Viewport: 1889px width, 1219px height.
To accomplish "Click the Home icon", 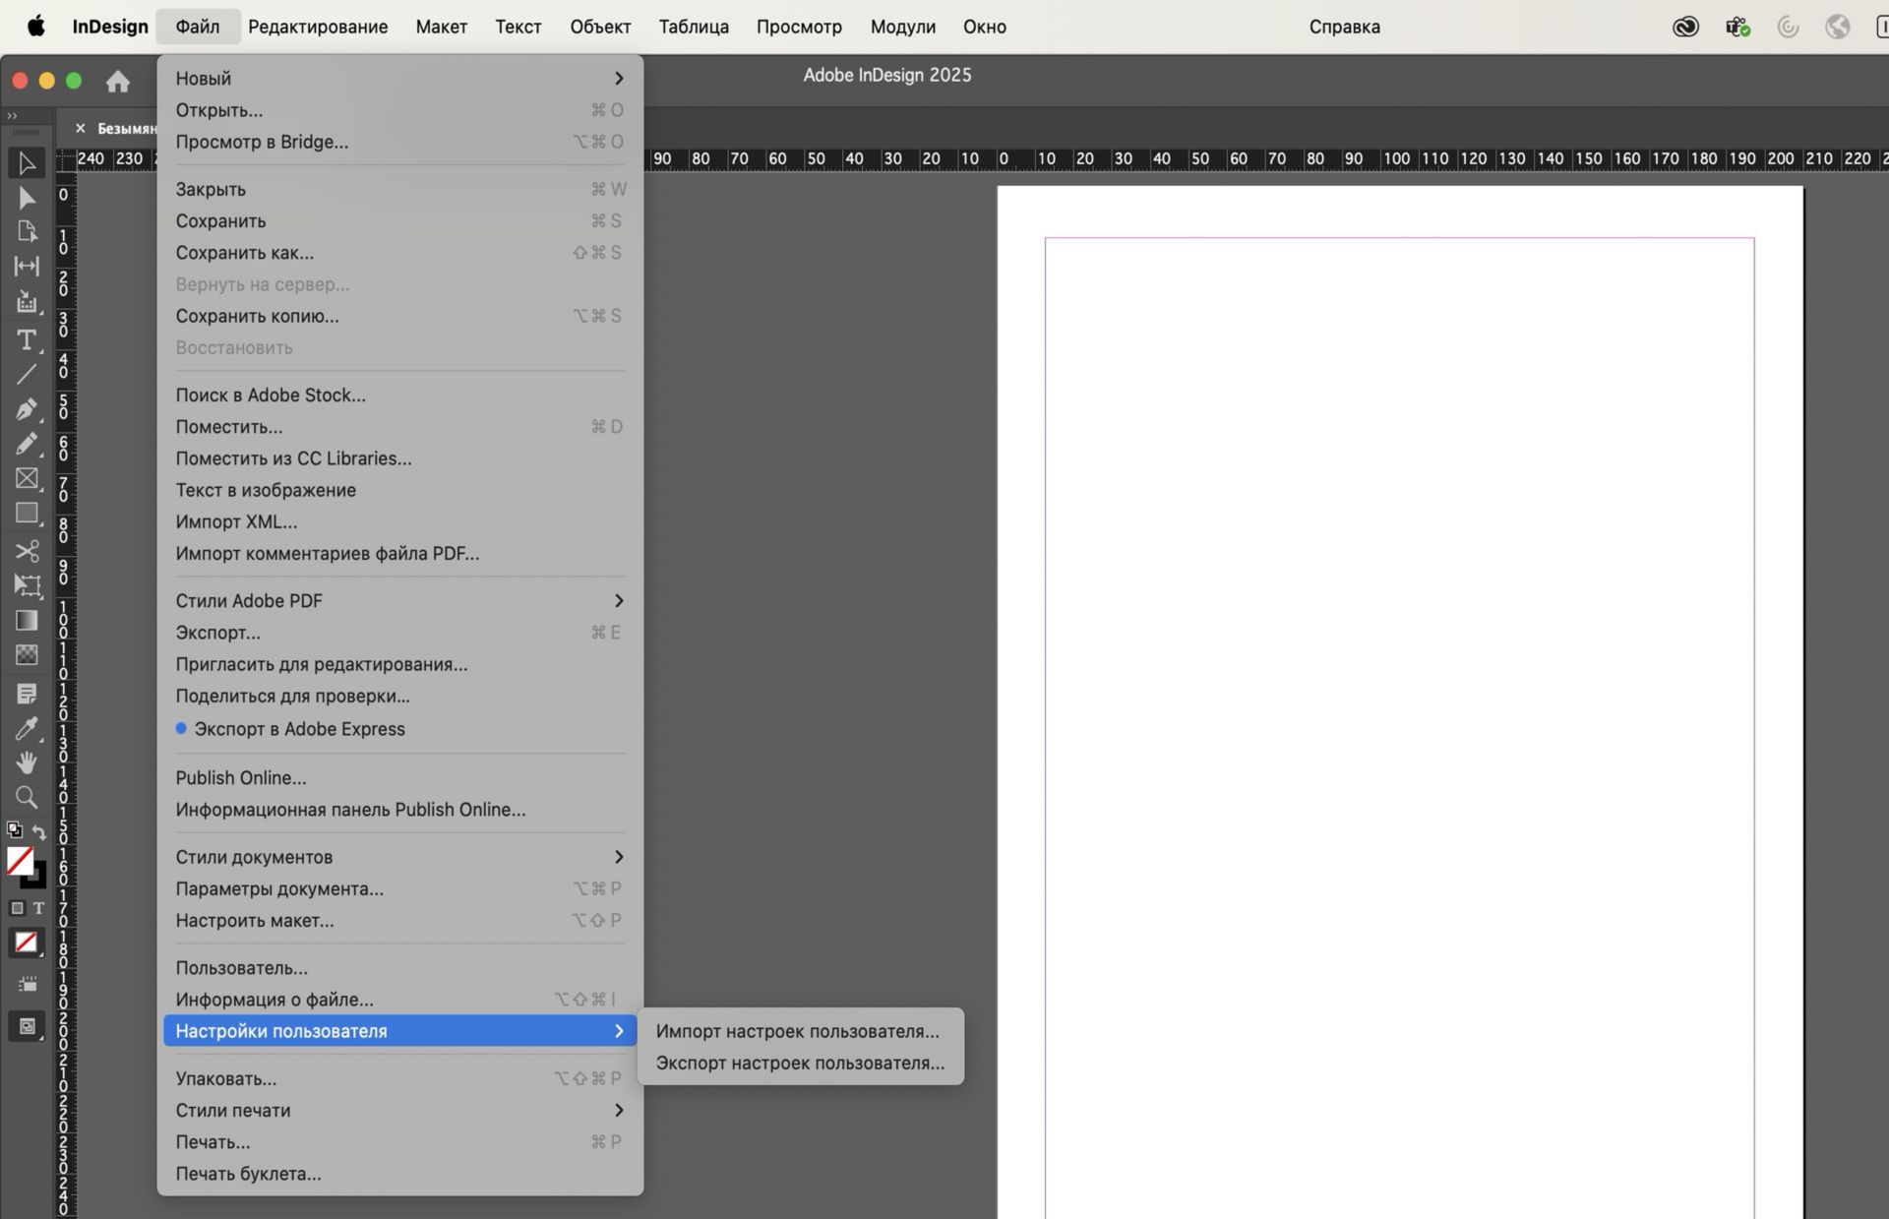I will tap(118, 82).
